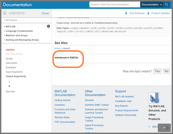This screenshot has width=173, height=134.
Task: Open the kron function link
Action: (57, 48)
